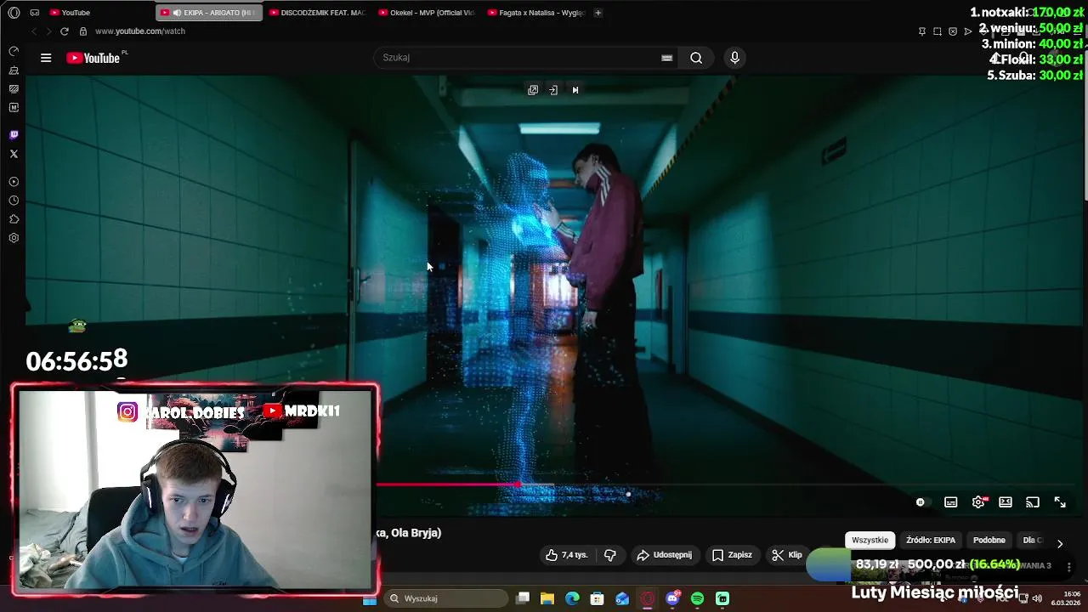Open Opera GX from taskbar
The width and height of the screenshot is (1088, 612).
648,599
